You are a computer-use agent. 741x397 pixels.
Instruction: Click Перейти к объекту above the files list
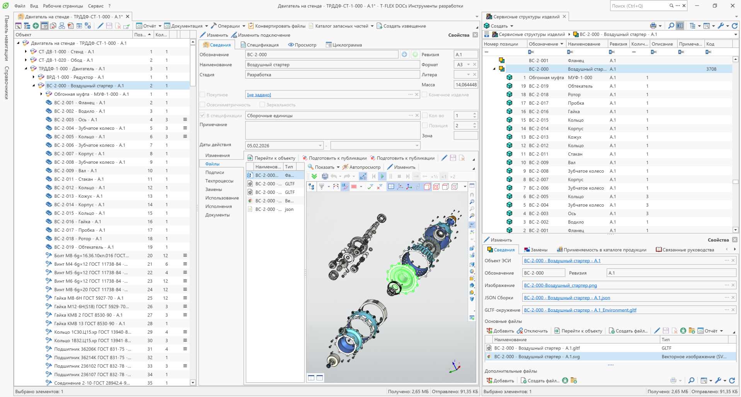click(271, 158)
